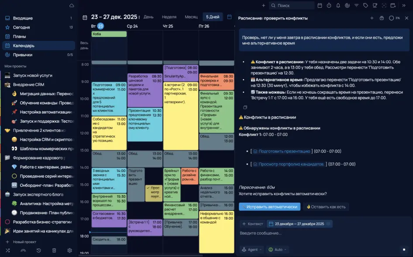Image resolution: width=413 pixels, height=257 pixels.
Task: Click 'Исправить автоматически' button
Action: coord(269,207)
